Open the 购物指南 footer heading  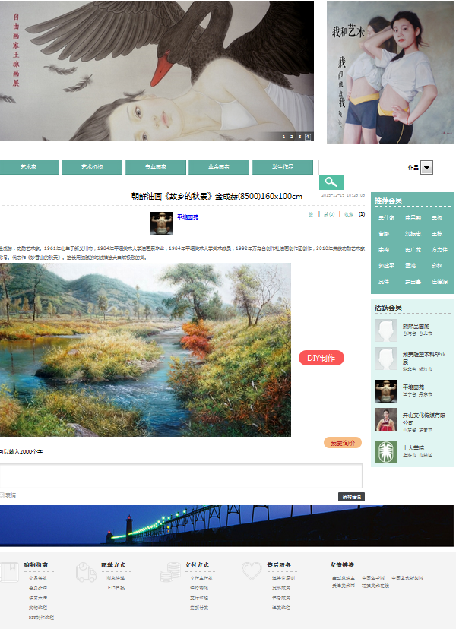click(36, 565)
